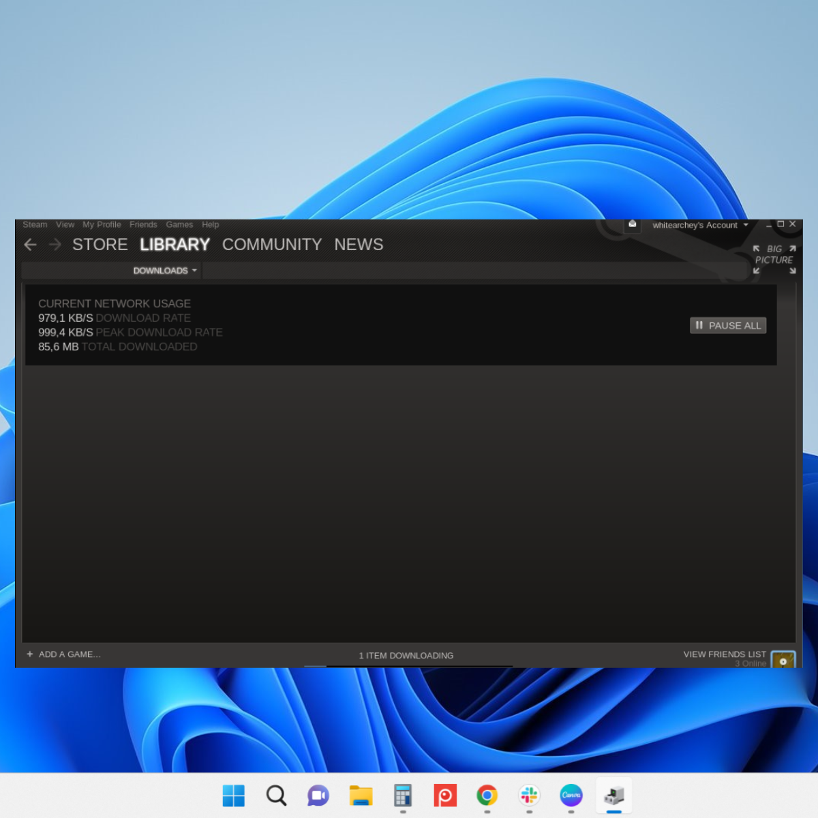Click the 85,6 MB total downloaded value

pyautogui.click(x=59, y=347)
